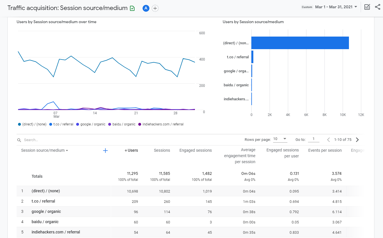Open the Rows per page dropdown
Screen dimensions: 383x238
tap(280, 139)
